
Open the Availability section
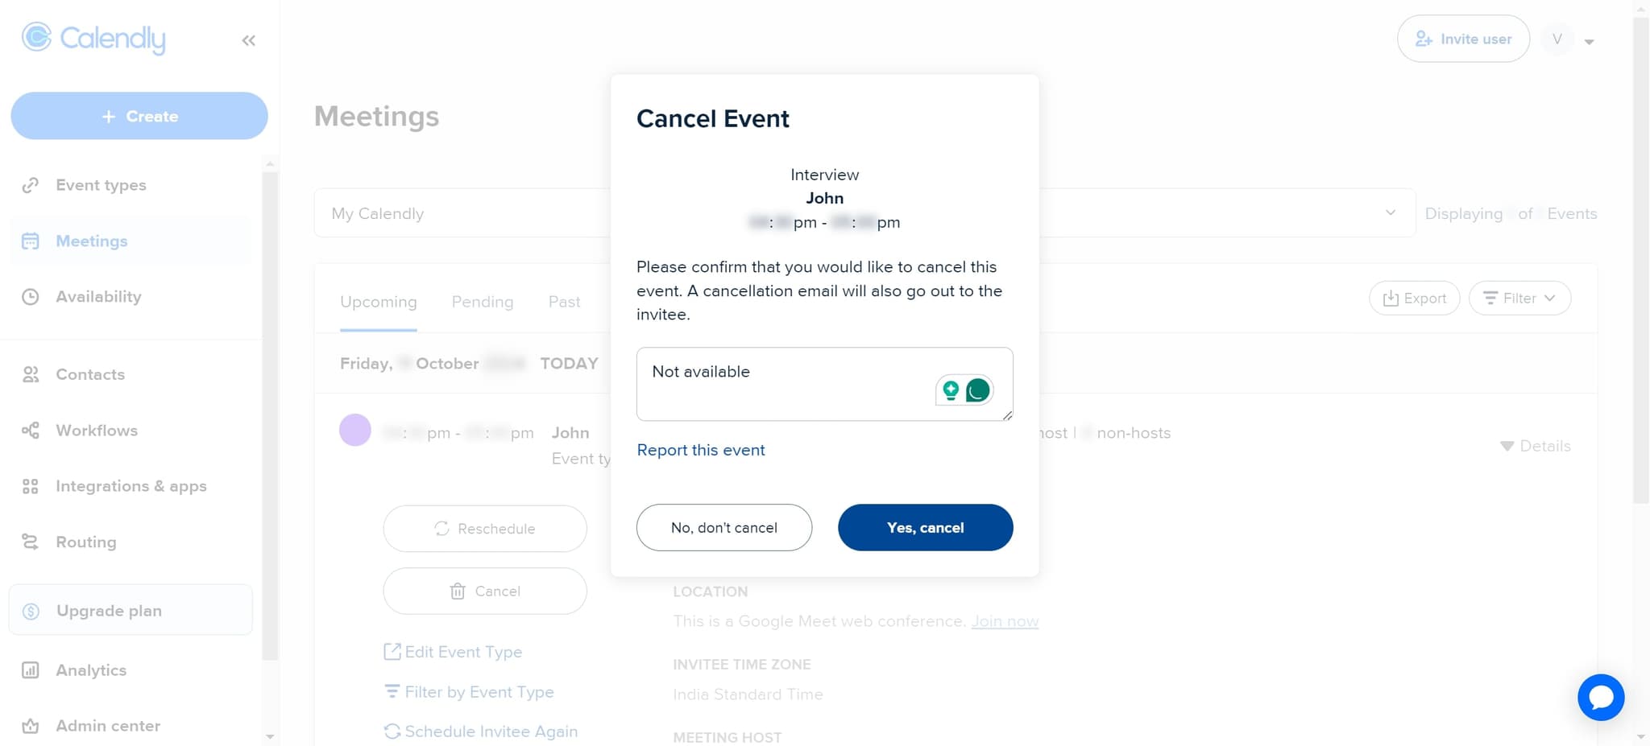pyautogui.click(x=98, y=296)
